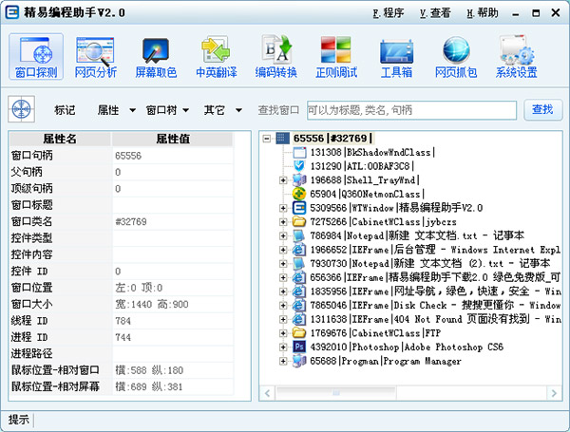Click the folder icon for 7275266 CabinetWClass

(299, 221)
